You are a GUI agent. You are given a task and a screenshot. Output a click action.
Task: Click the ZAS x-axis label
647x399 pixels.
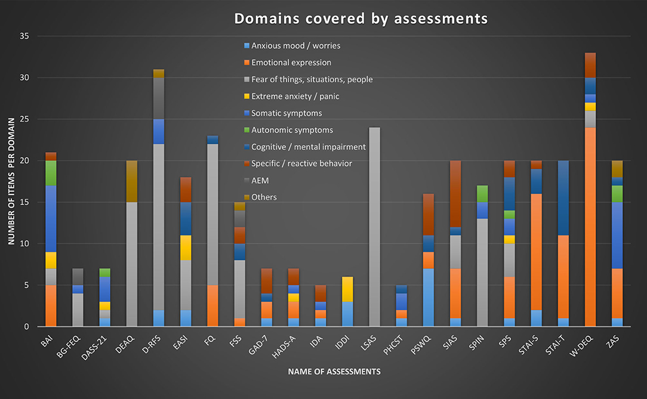[x=613, y=341]
